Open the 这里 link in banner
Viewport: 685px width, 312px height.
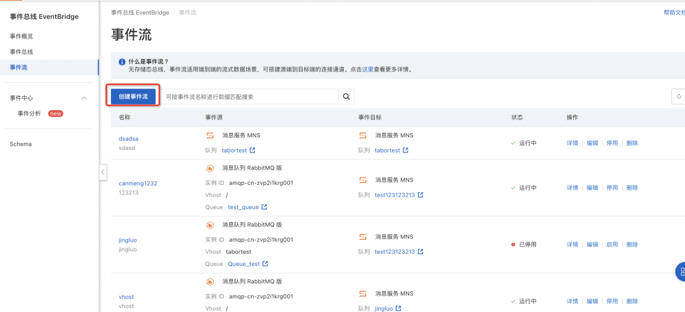point(367,69)
